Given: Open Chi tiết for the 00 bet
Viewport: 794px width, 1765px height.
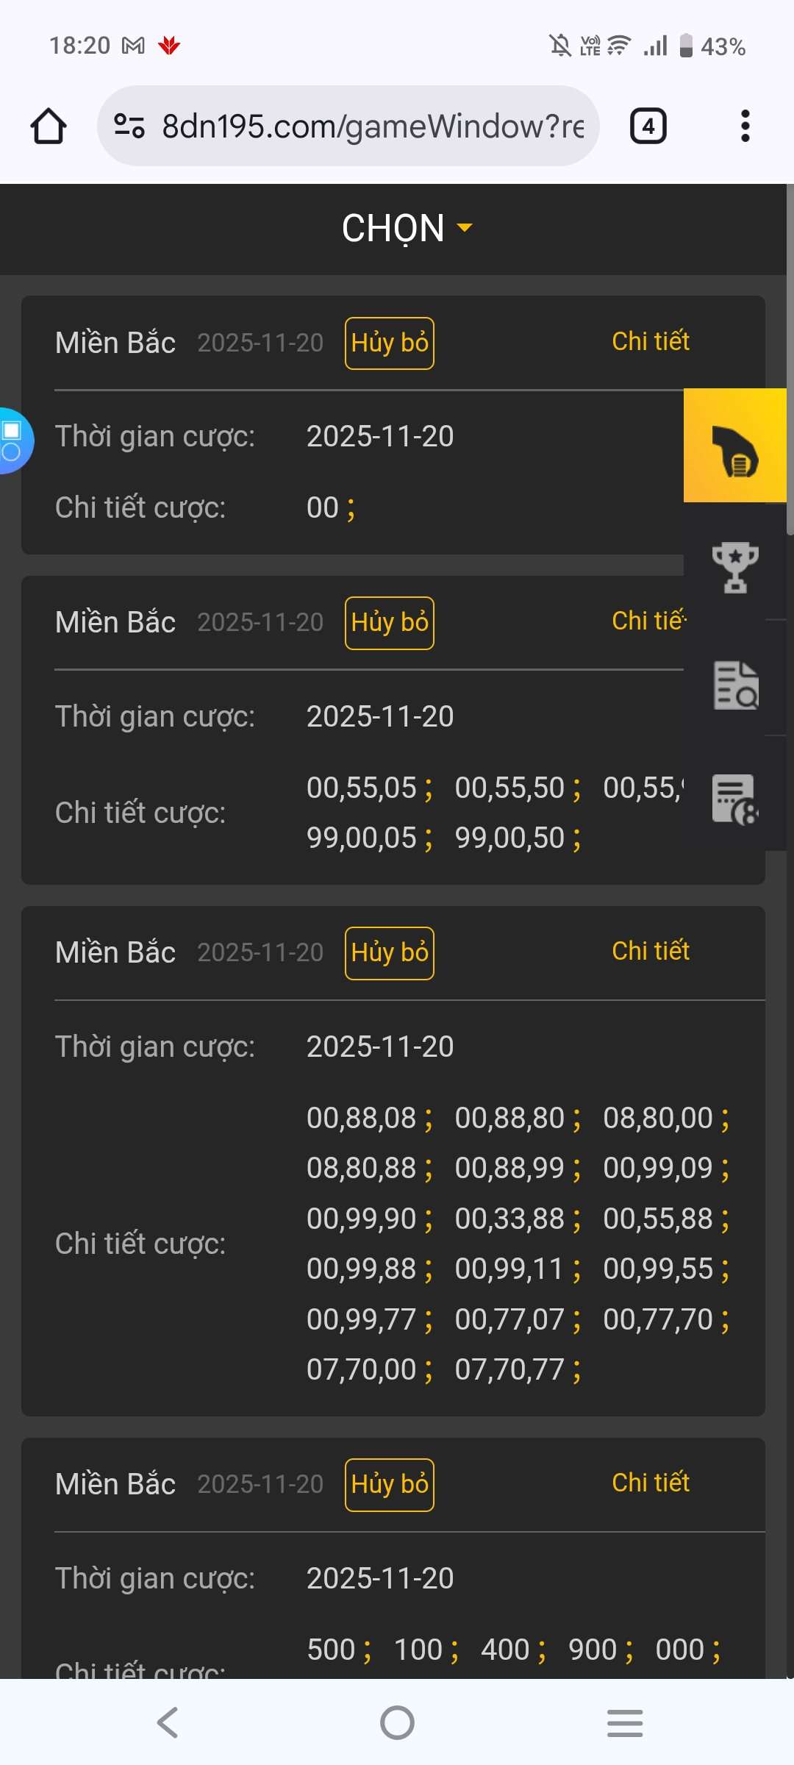Looking at the screenshot, I should point(651,341).
